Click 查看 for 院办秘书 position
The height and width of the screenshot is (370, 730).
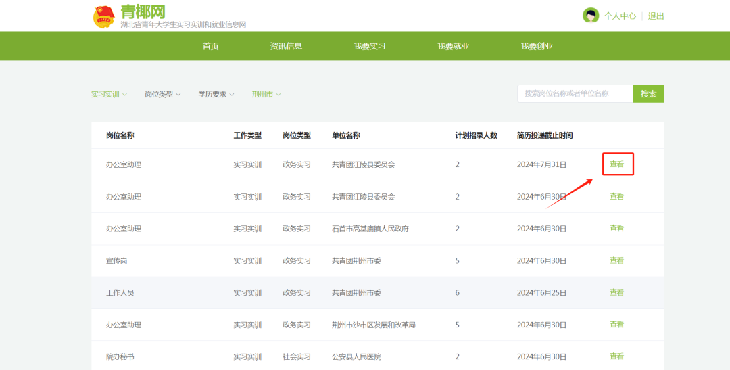616,356
